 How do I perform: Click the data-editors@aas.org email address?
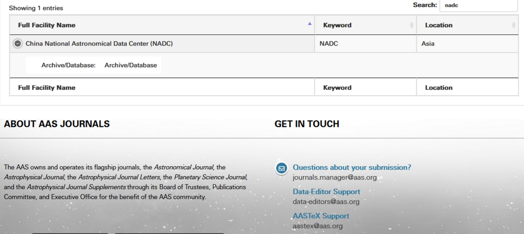click(x=326, y=202)
